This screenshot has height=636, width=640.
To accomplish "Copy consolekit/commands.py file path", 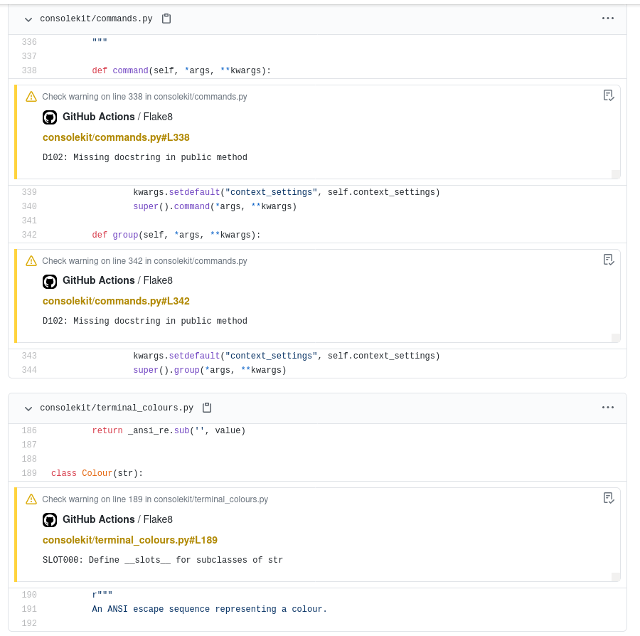I will click(166, 18).
